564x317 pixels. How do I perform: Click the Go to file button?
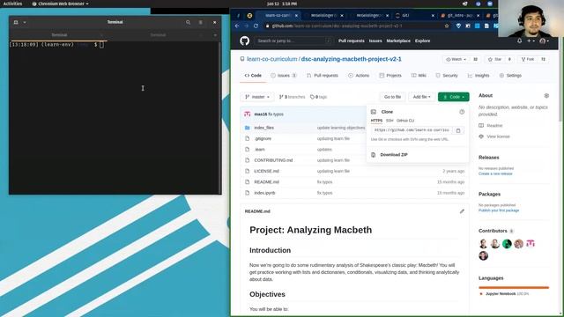point(392,97)
